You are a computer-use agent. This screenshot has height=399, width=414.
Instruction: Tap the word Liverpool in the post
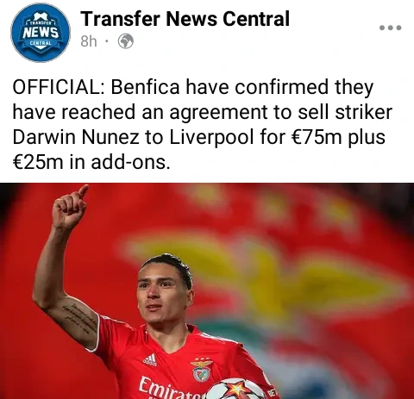click(211, 137)
